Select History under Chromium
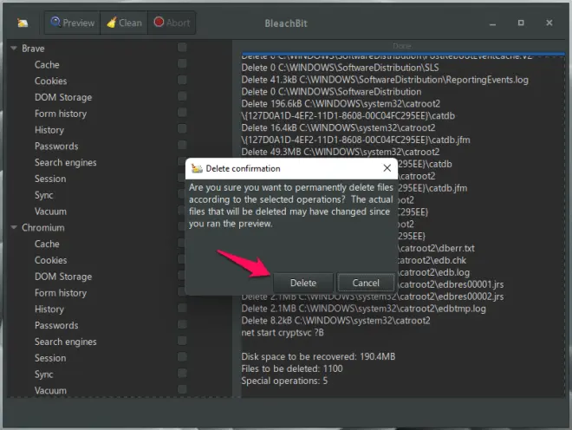The width and height of the screenshot is (572, 430). (49, 309)
